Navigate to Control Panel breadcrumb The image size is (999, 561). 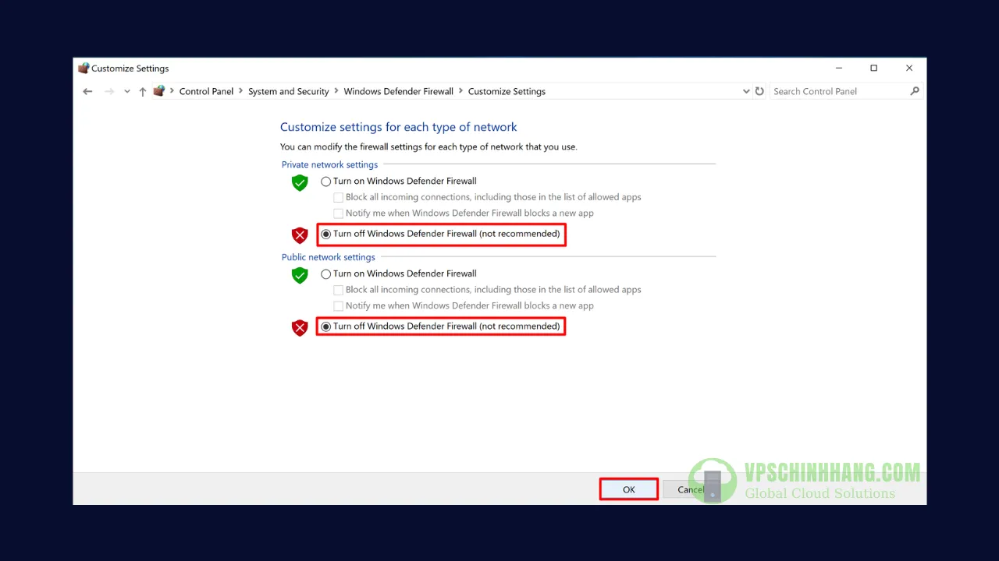[x=206, y=91]
